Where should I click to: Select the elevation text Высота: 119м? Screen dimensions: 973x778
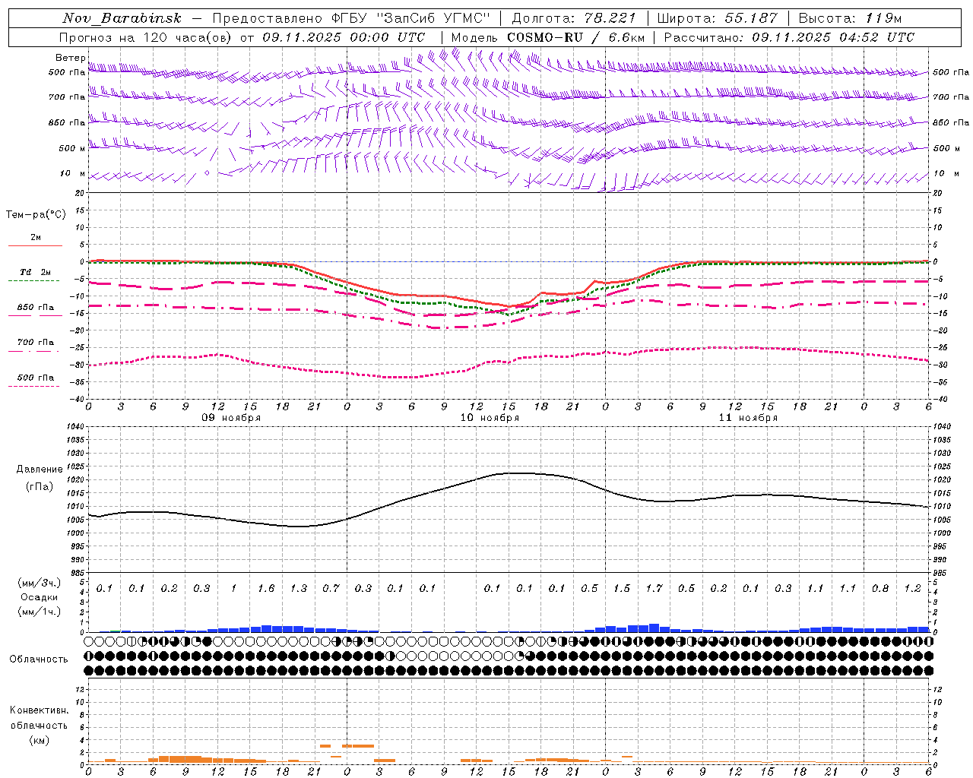click(851, 18)
